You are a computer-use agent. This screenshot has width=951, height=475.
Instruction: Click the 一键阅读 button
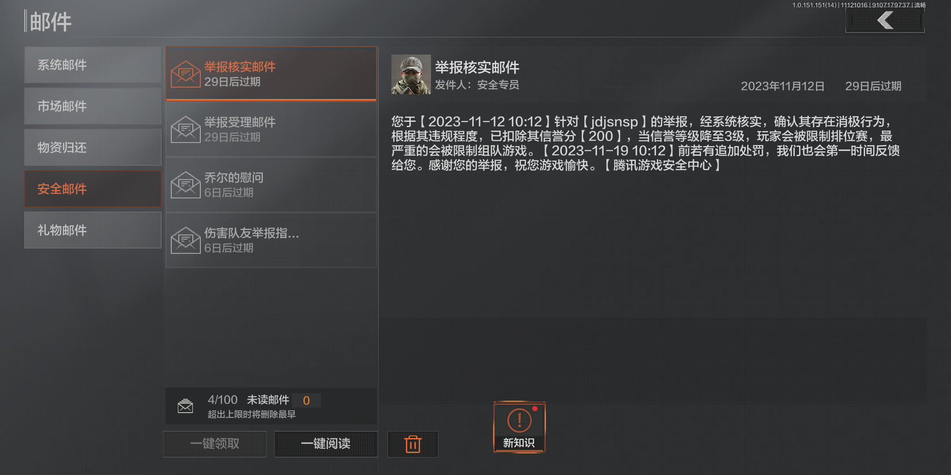pyautogui.click(x=326, y=444)
